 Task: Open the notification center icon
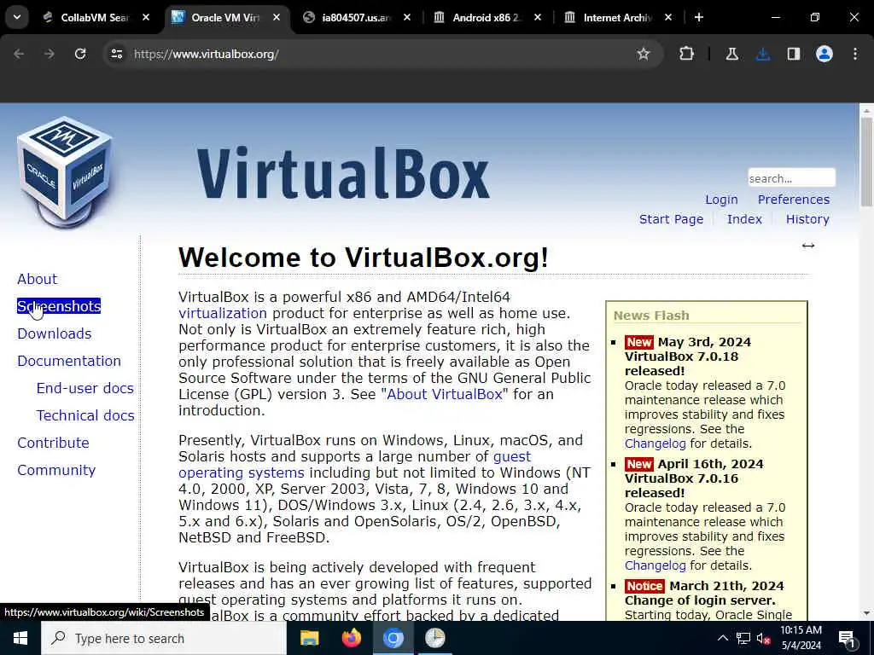click(x=848, y=638)
